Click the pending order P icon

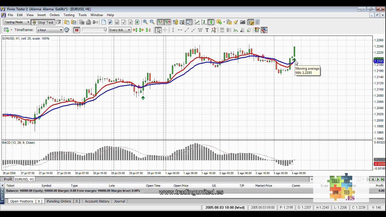tap(110, 22)
